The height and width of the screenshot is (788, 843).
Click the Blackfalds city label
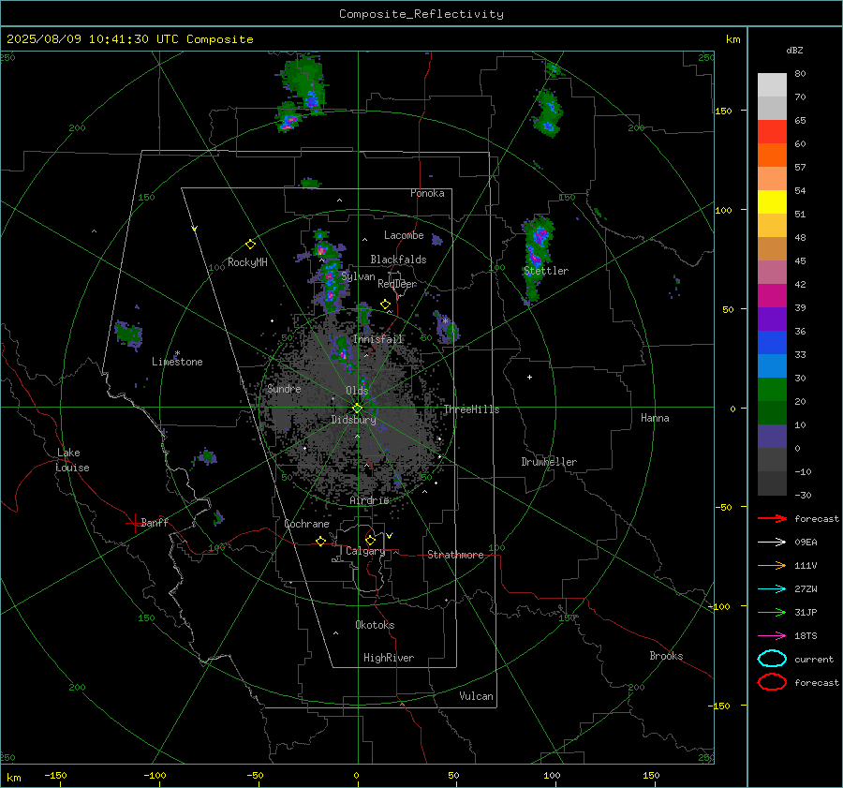pos(398,260)
